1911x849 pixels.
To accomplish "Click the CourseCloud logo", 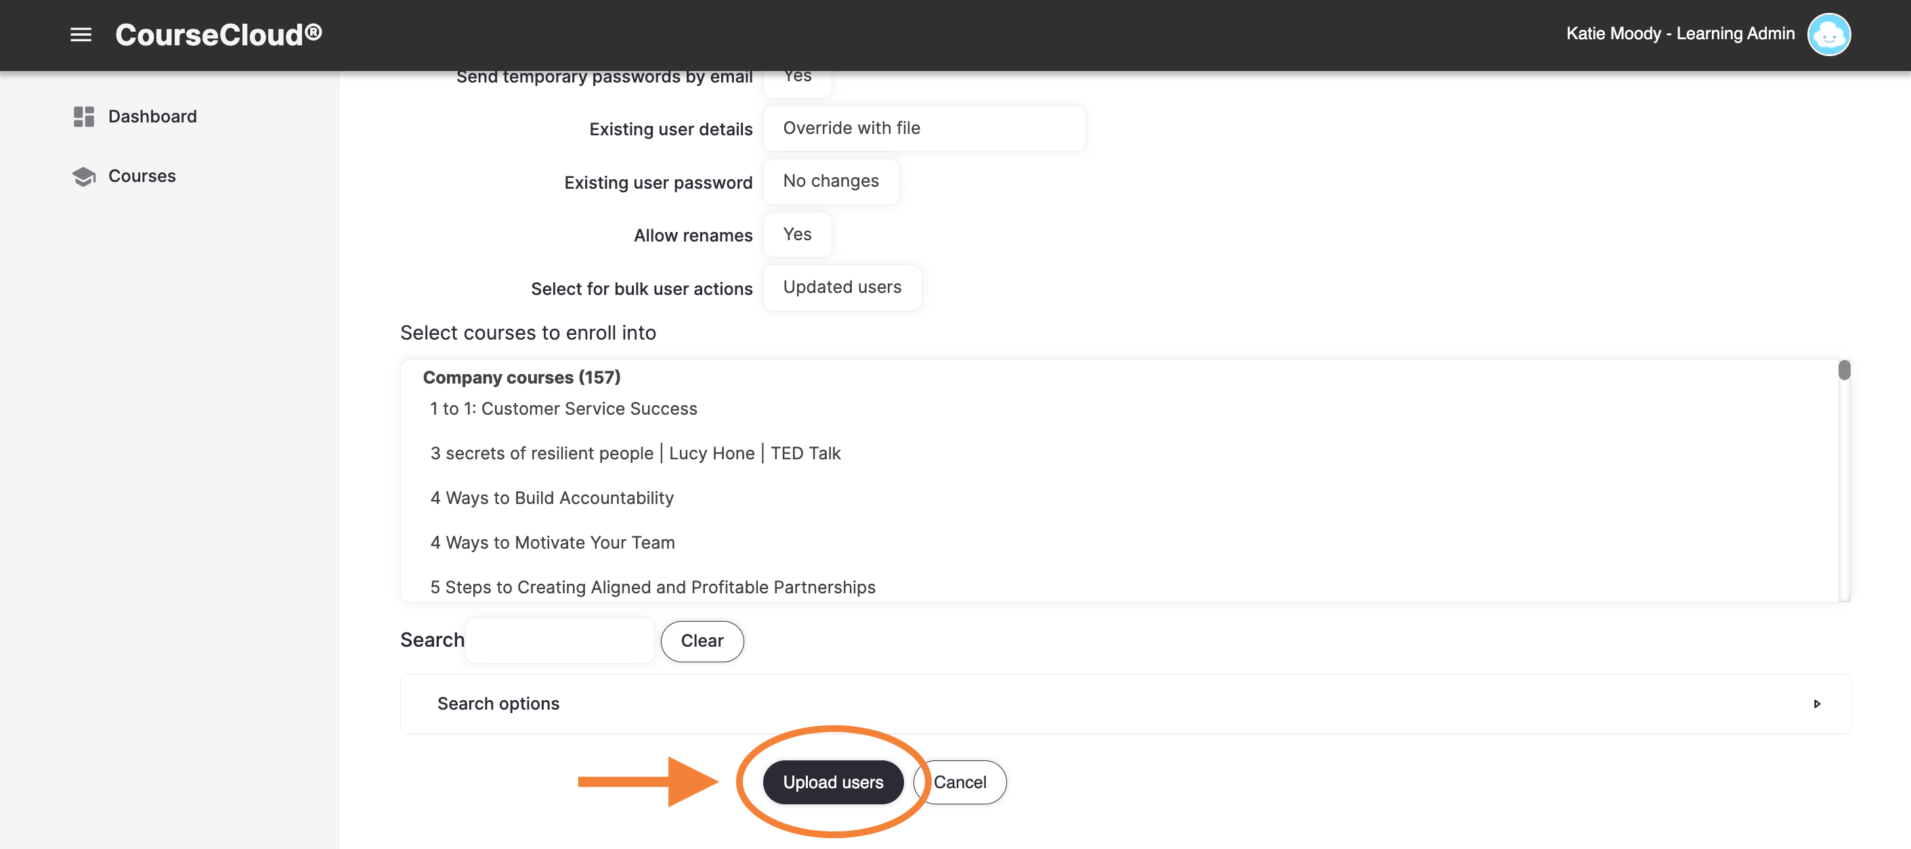I will [218, 34].
